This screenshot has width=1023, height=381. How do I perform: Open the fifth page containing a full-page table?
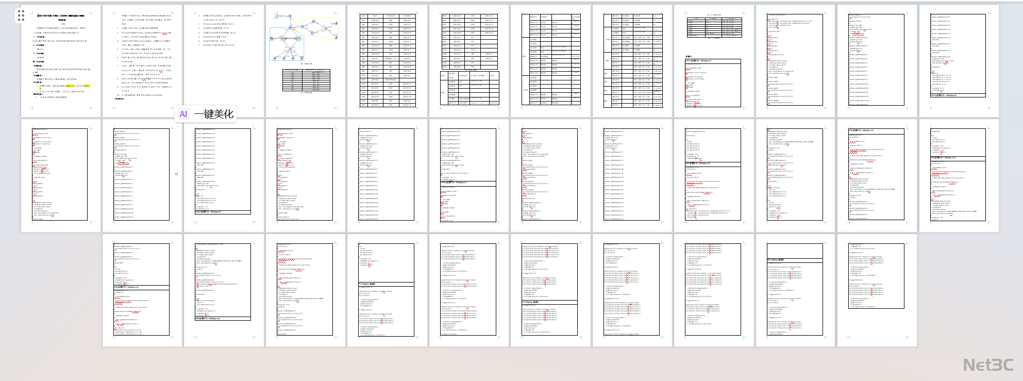[387, 61]
